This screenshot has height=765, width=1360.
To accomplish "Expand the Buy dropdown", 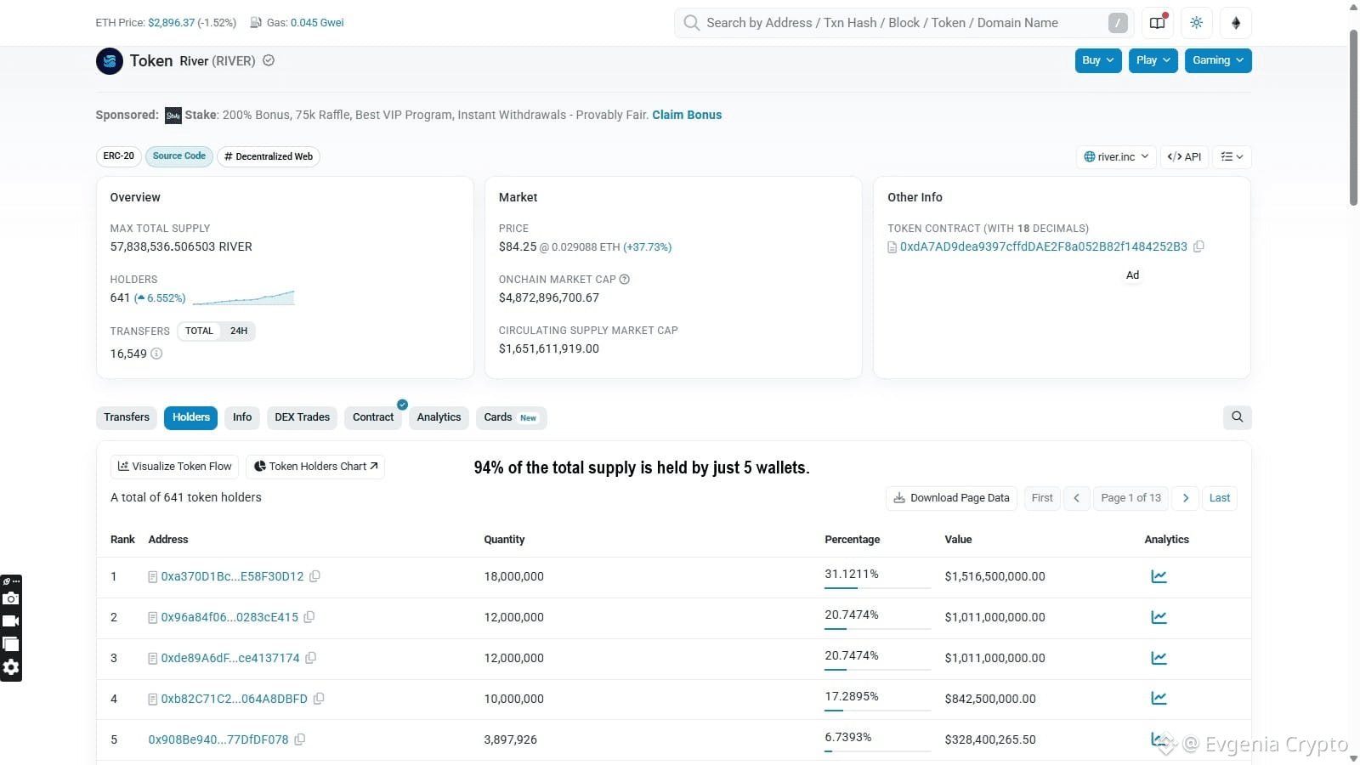I will pos(1098,60).
